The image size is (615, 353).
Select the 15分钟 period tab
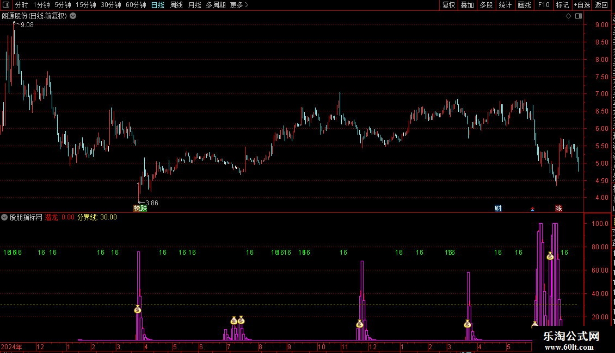tap(86, 5)
